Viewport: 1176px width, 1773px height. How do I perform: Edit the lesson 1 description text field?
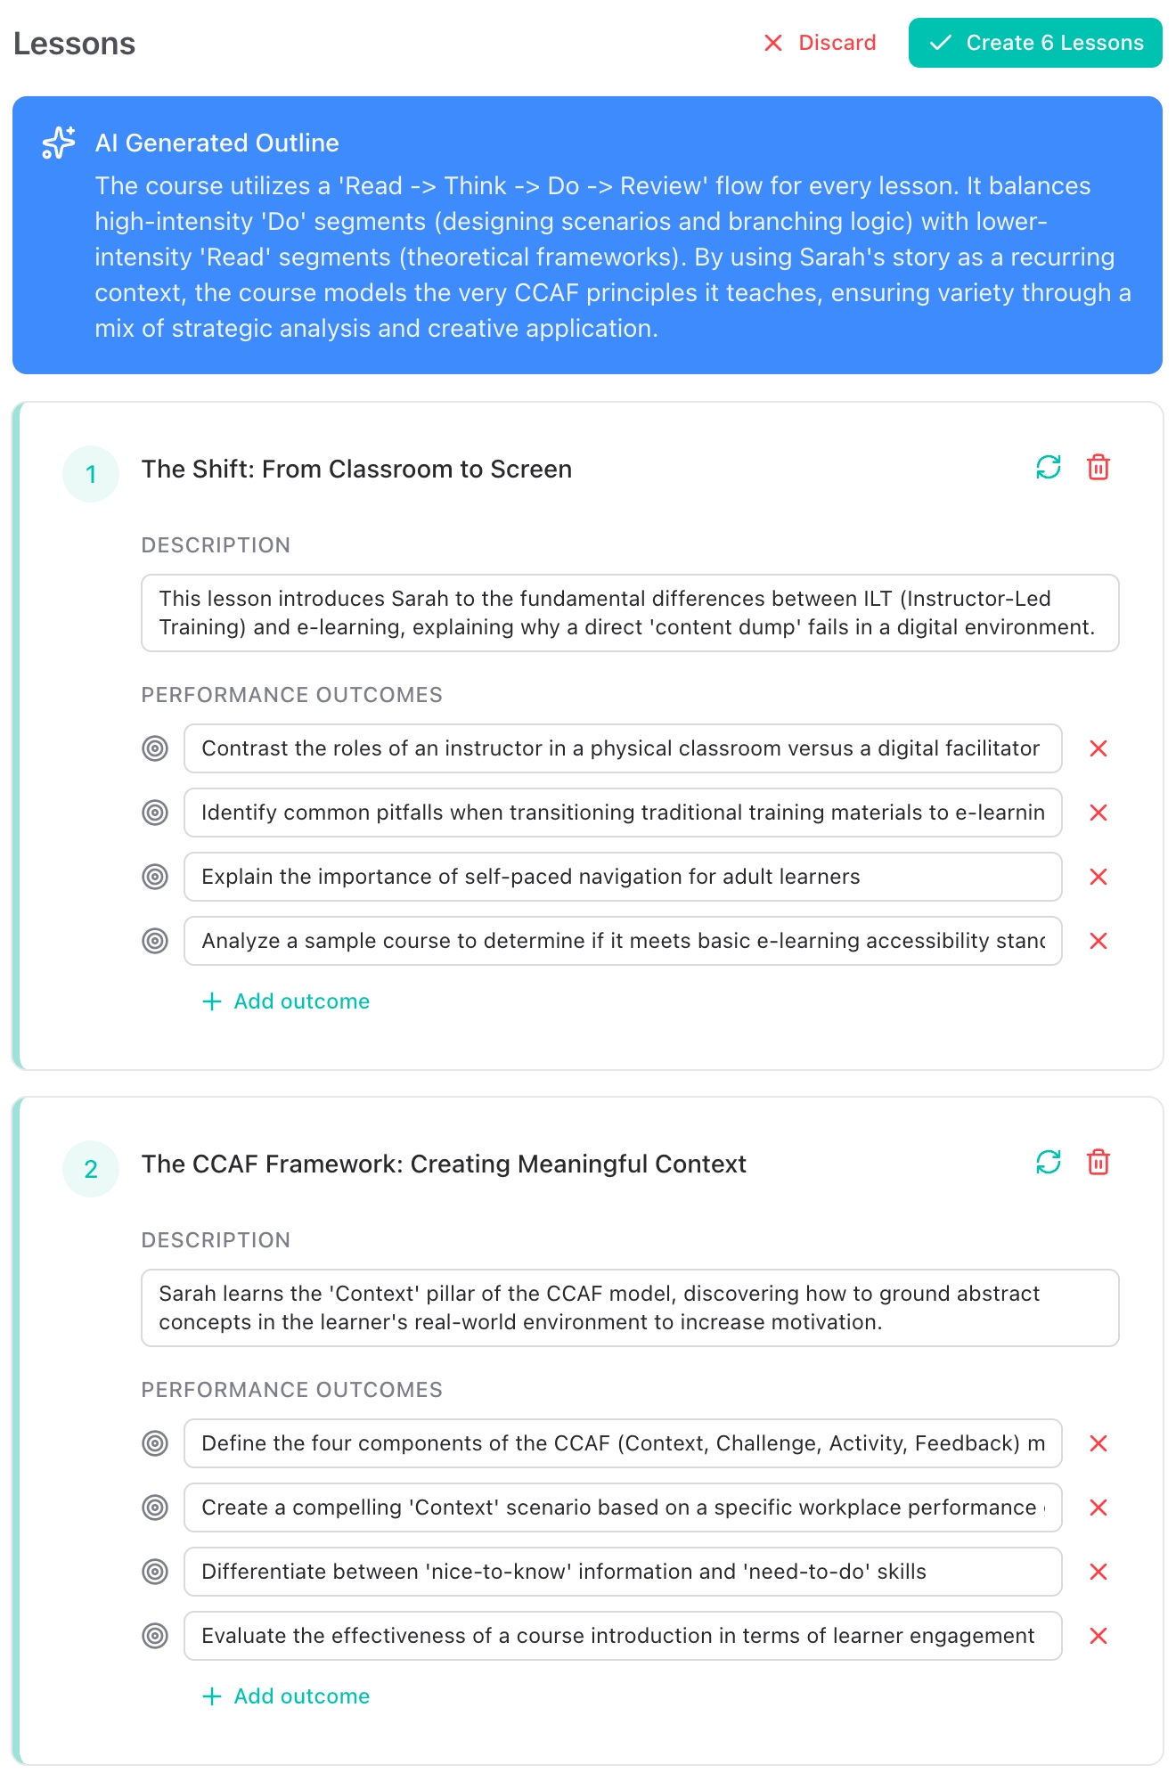click(x=629, y=613)
